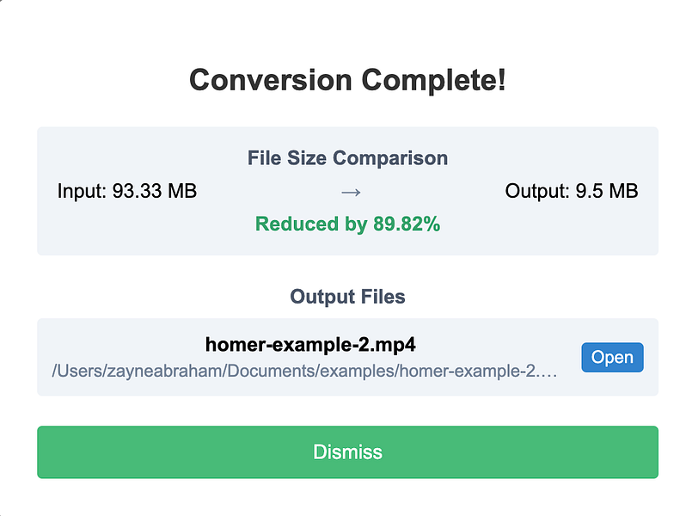The height and width of the screenshot is (516, 692).
Task: Click the green Reduced by 89.82% text
Action: point(347,224)
